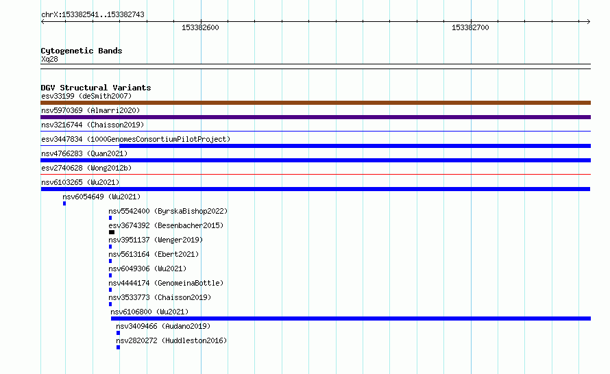Open nsv3409466 (Audano2019) variant label
The image size is (610, 374).
tap(163, 326)
